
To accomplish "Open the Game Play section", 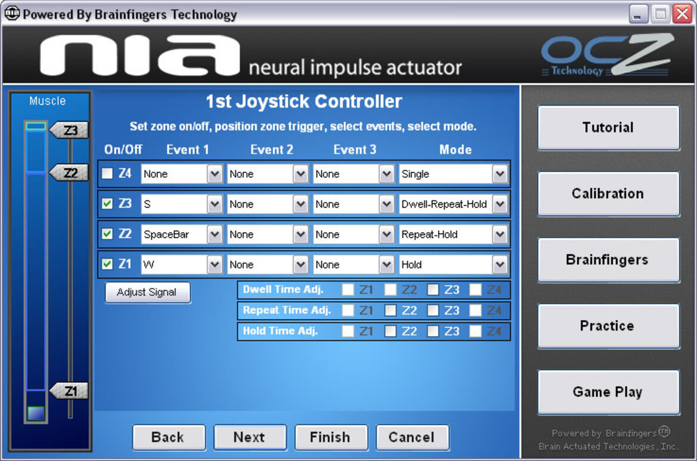I will click(x=608, y=392).
